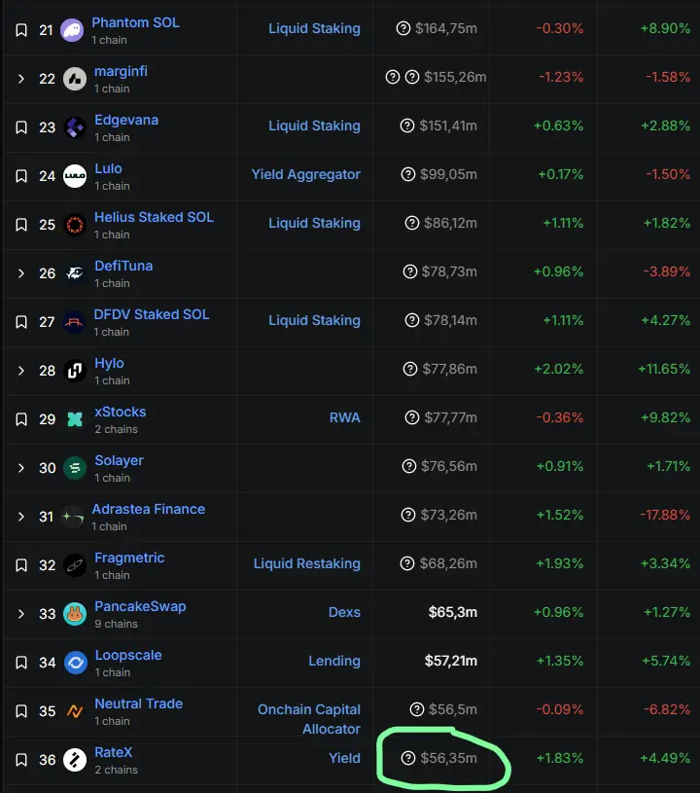
Task: Click the TVL question mark for Phantom SOL
Action: pyautogui.click(x=403, y=28)
